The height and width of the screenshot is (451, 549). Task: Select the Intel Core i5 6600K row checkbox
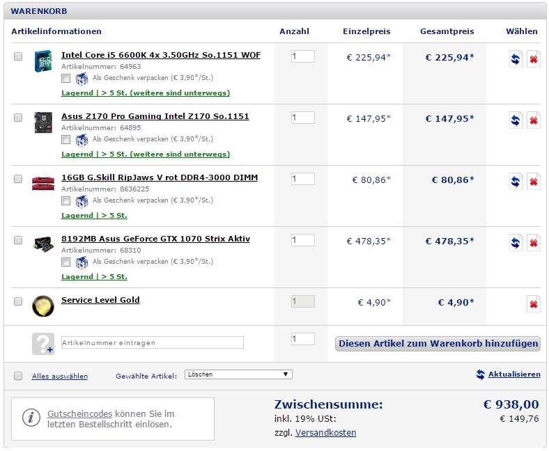point(18,56)
